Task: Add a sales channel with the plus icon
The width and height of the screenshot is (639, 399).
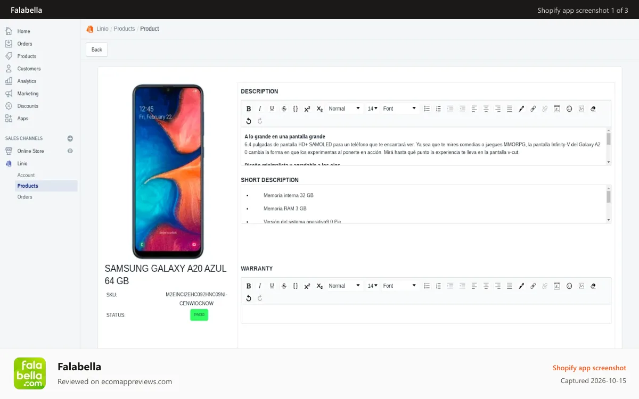Action: point(70,138)
